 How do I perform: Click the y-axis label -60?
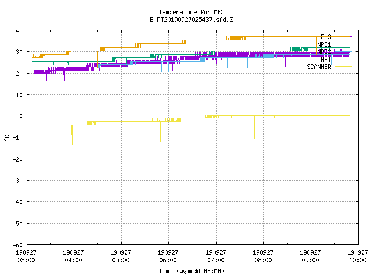click(18, 245)
